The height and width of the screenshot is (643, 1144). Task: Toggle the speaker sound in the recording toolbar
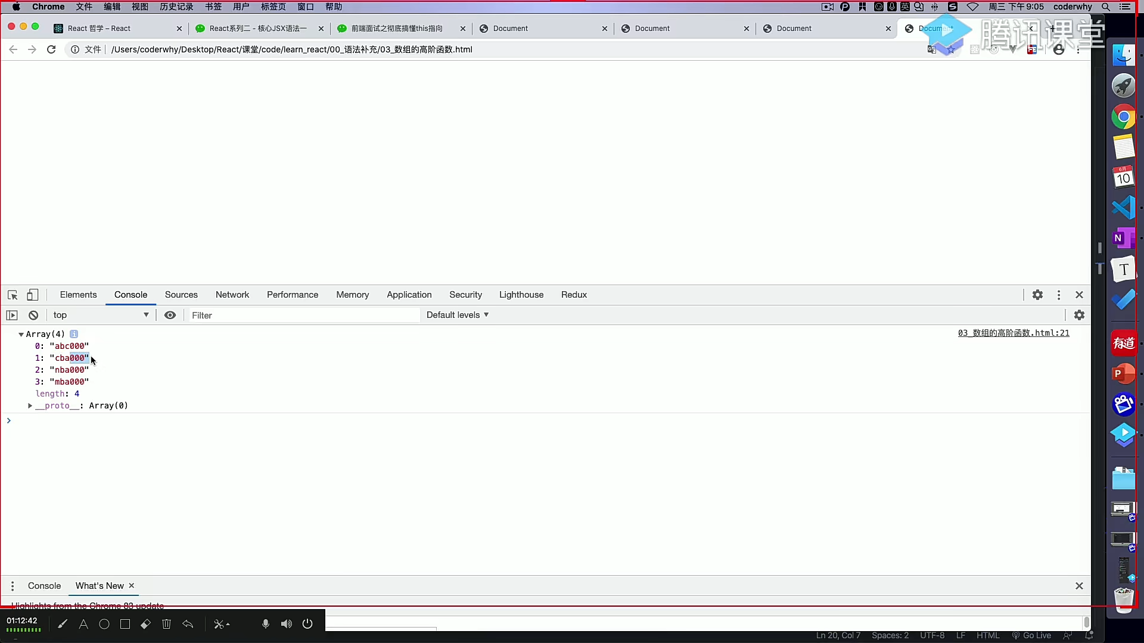coord(287,624)
